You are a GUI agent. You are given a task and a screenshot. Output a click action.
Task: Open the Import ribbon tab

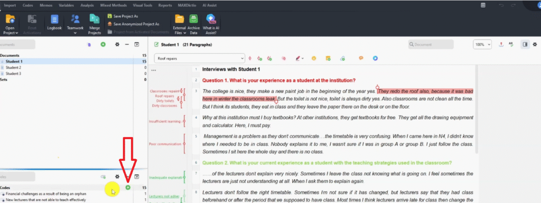click(x=10, y=5)
